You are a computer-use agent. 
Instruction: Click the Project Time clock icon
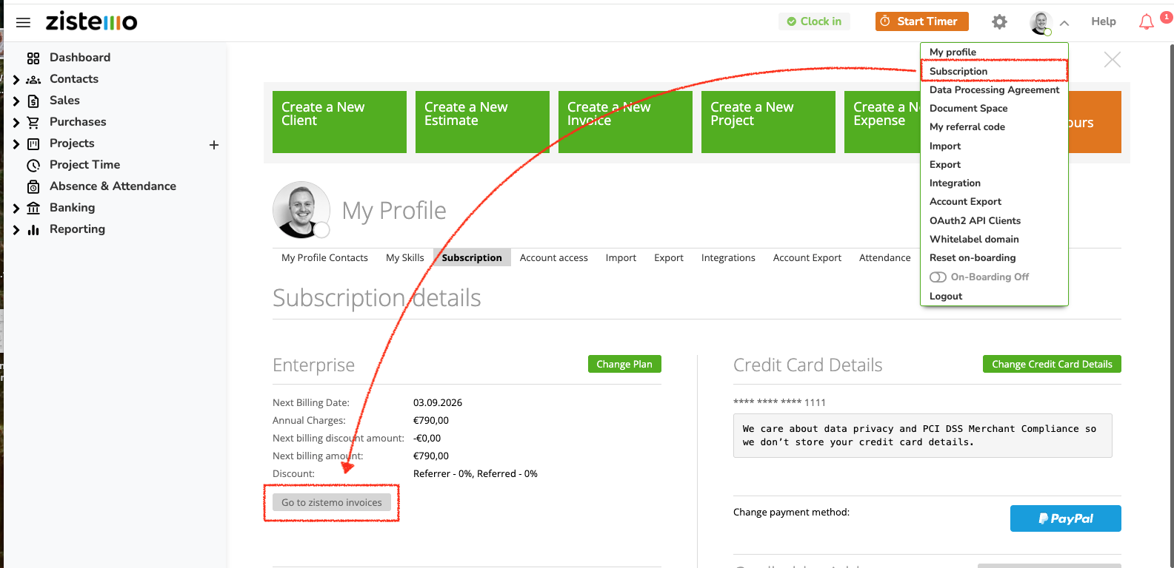33,165
